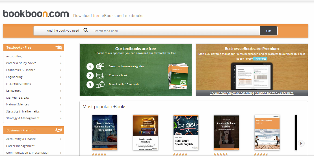
Task: Open How to Write a Business Plan book
Action: pyautogui.click(x=105, y=133)
